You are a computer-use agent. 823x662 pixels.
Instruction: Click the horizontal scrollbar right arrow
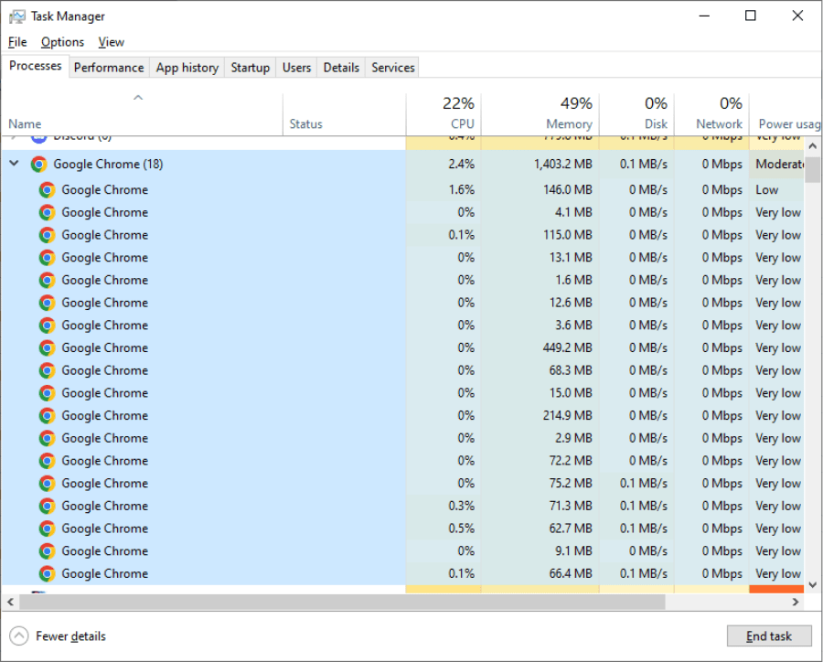click(796, 603)
